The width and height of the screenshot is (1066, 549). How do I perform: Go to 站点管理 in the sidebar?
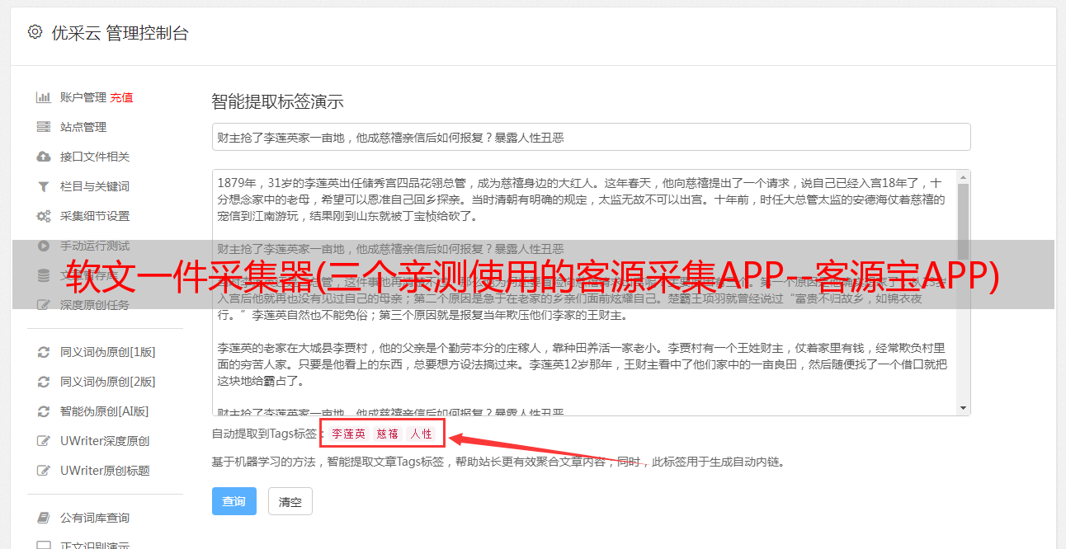(83, 127)
